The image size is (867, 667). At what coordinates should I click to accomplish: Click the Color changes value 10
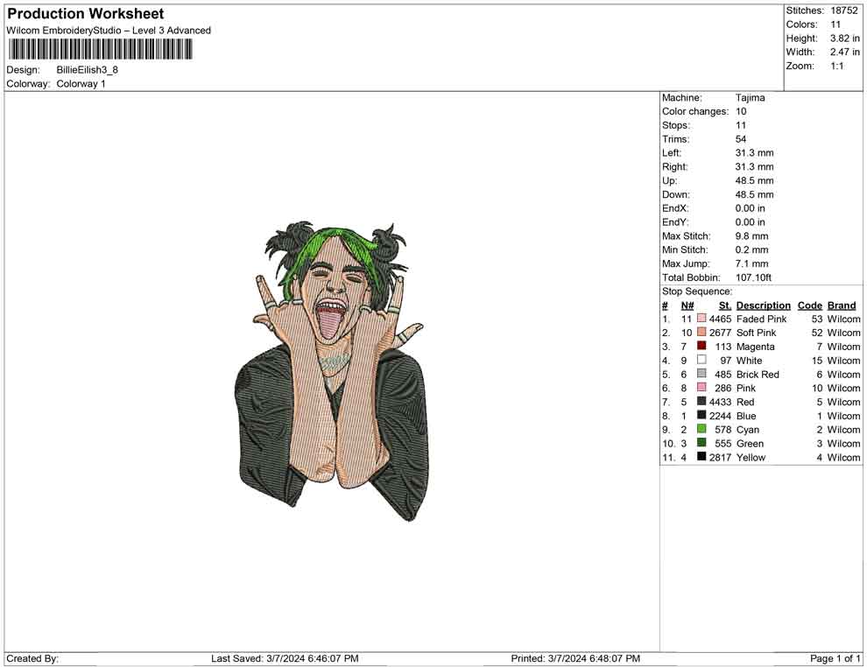coord(741,111)
